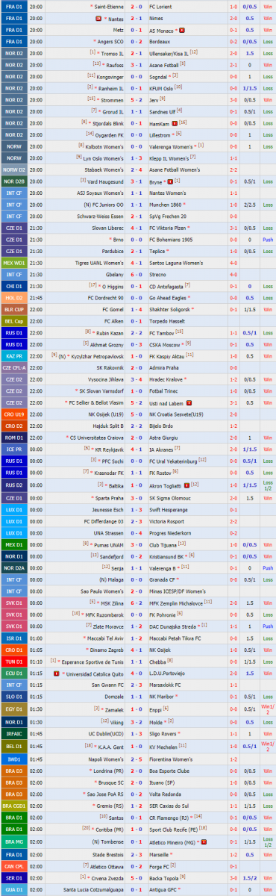
Task: Click the CSKA Moscow team name
Action: point(166,344)
